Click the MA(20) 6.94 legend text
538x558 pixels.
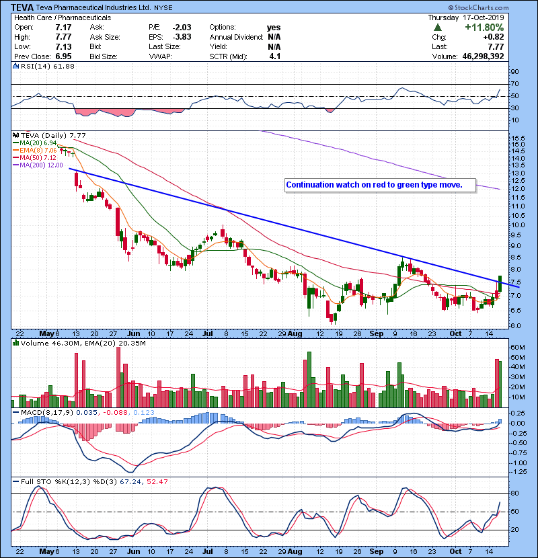click(38, 143)
